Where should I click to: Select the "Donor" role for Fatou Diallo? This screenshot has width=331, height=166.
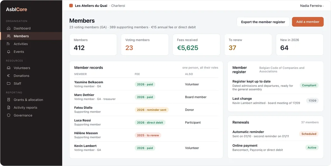(x=189, y=110)
